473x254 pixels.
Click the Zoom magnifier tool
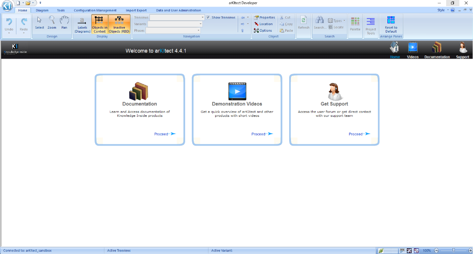[x=52, y=22]
